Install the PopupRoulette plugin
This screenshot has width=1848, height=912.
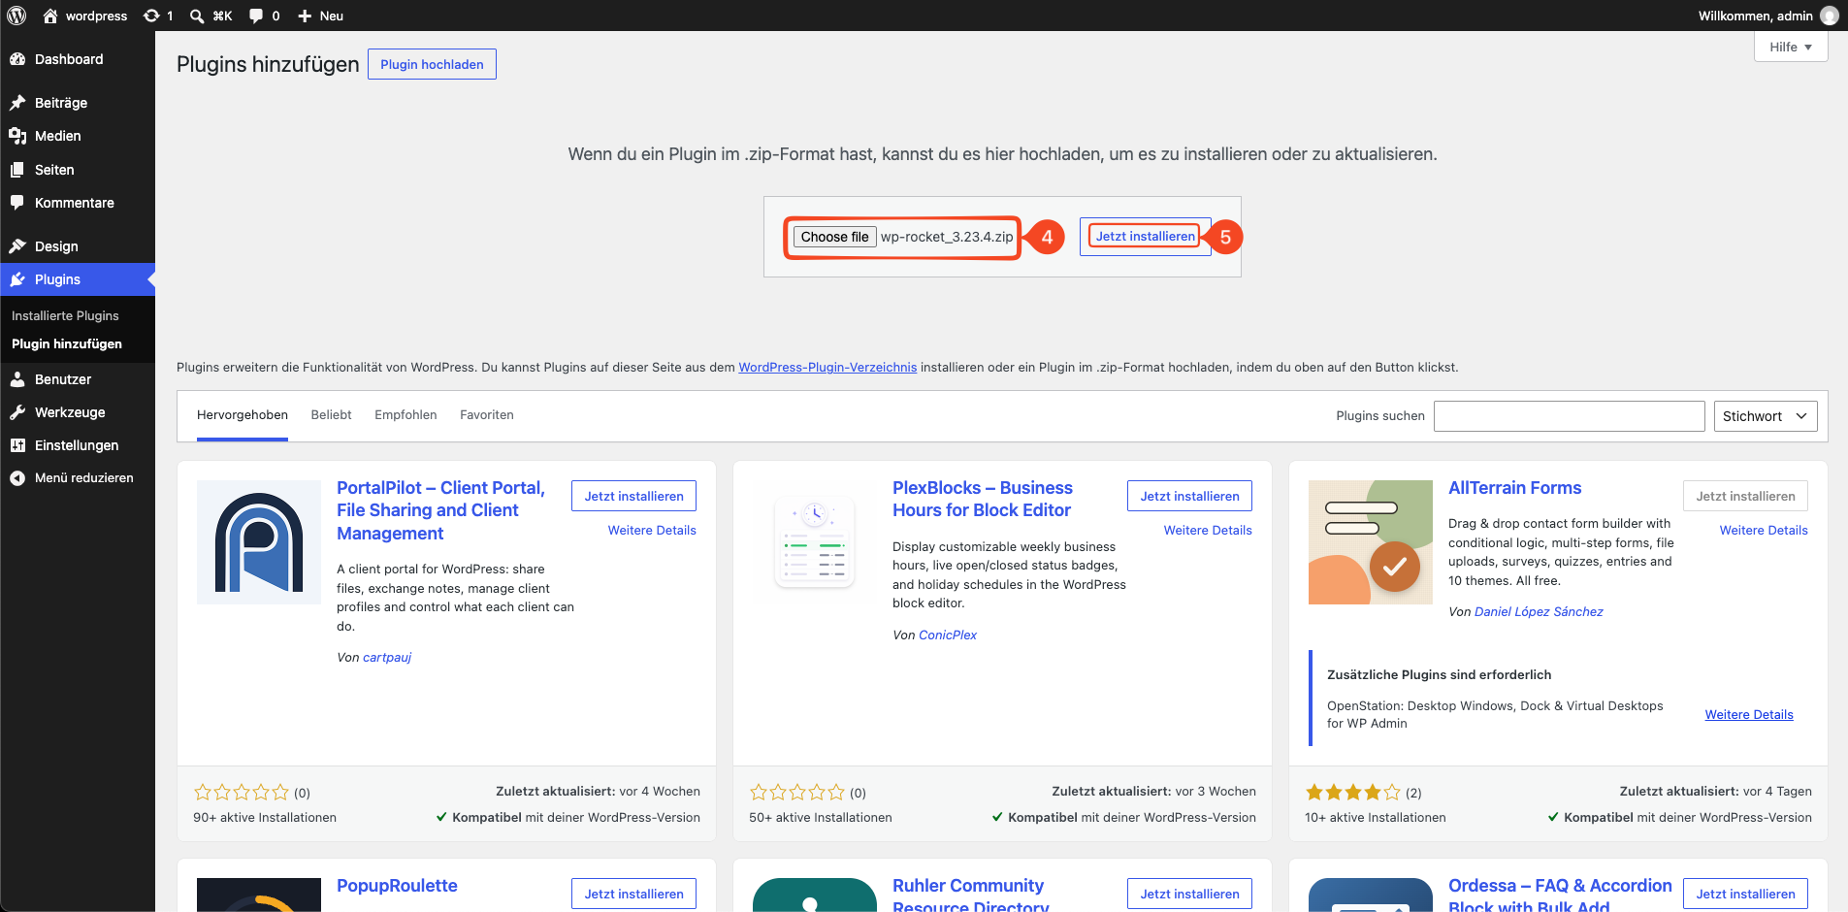tap(633, 894)
